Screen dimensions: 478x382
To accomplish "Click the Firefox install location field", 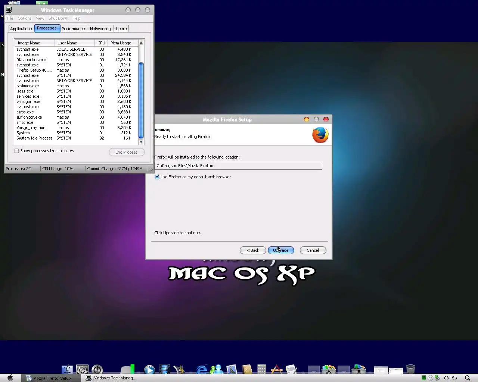I will tap(238, 166).
